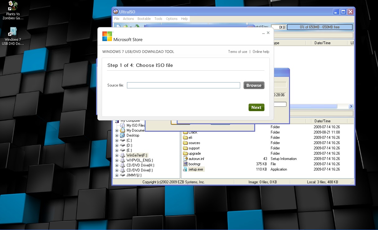Click into the Source file input field
Screen dimensions: 378x230
[x=184, y=85]
